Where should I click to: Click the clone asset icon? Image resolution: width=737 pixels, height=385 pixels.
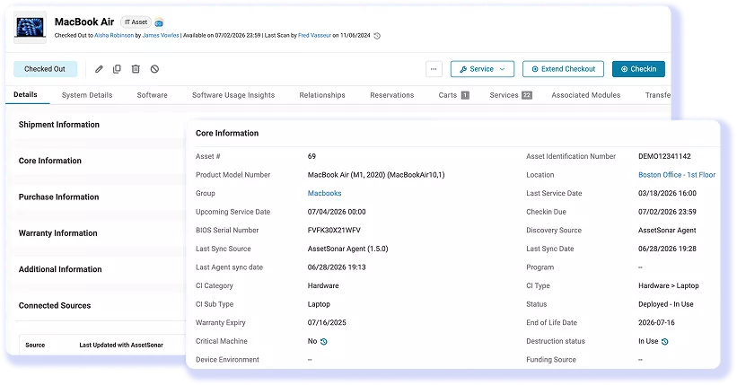click(x=117, y=69)
